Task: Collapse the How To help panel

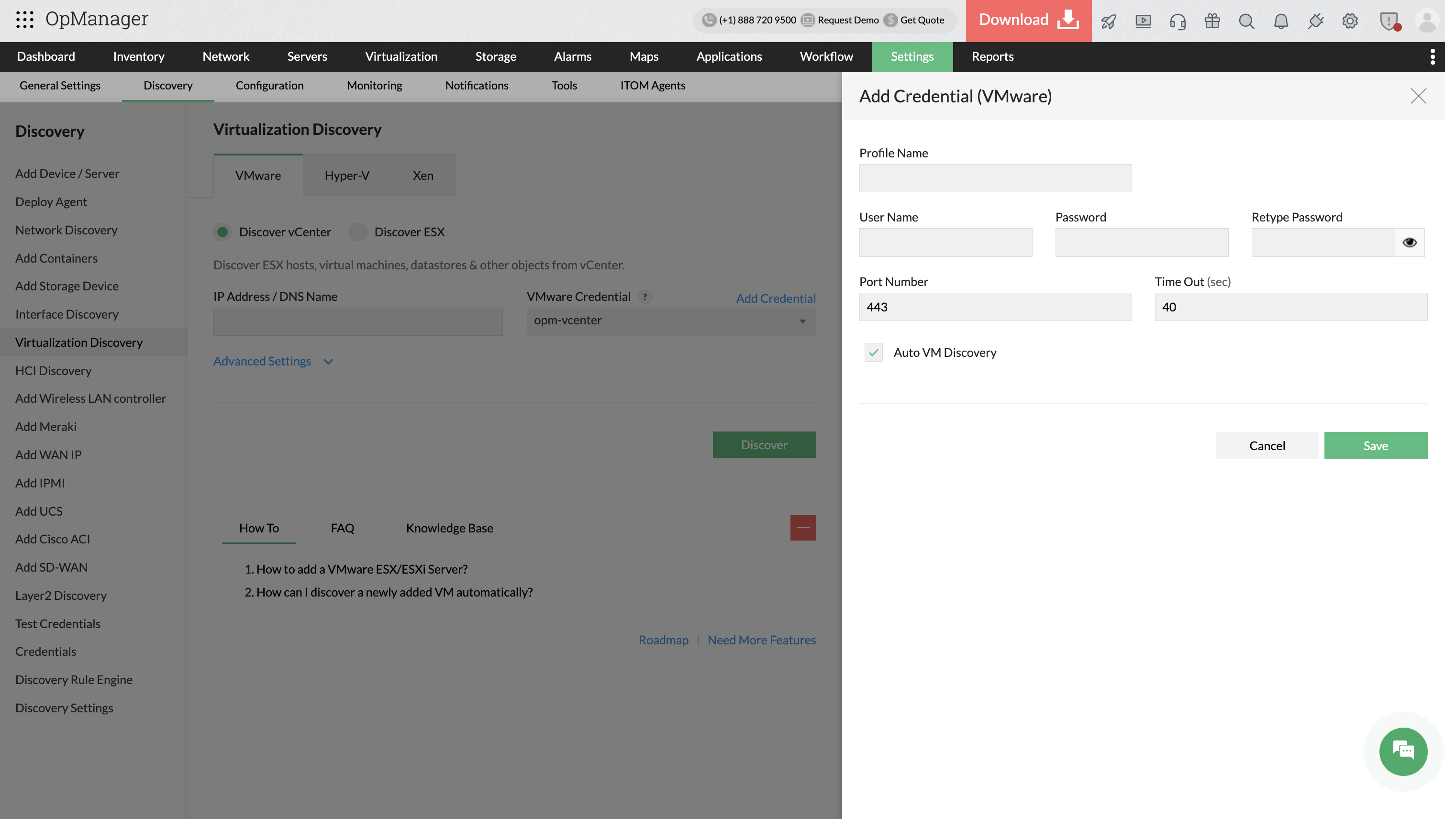Action: [x=803, y=528]
